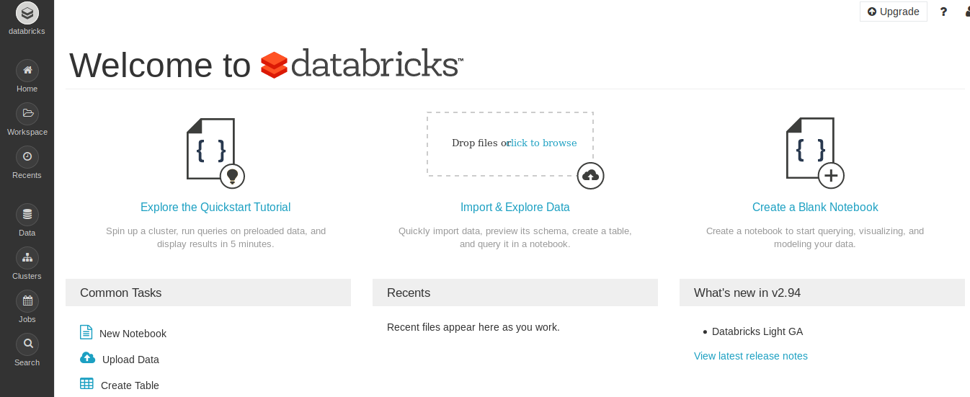The image size is (970, 397).
Task: Click the Recents panel header
Action: point(515,293)
